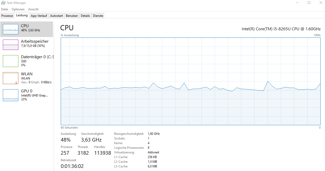Viewport: 325px width, 171px height.
Task: Click the % Auslastung graph label
Action: (x=70, y=35)
